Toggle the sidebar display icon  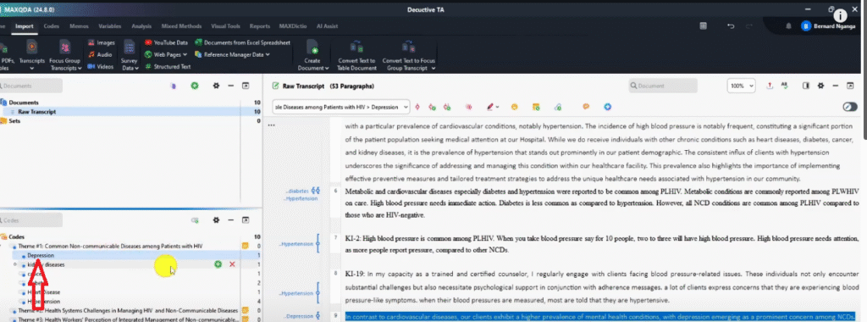[x=806, y=86]
